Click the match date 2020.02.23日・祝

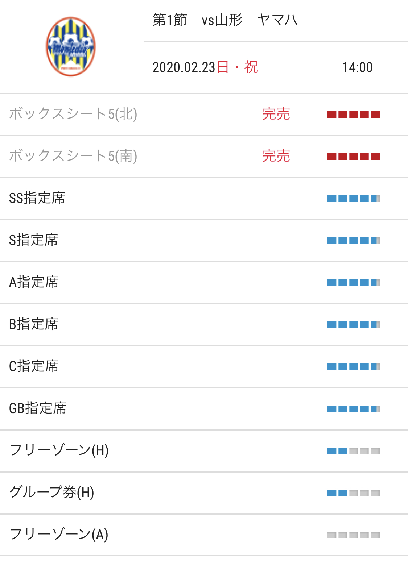pyautogui.click(x=205, y=67)
